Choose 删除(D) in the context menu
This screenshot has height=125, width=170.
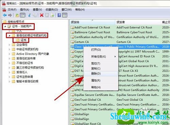(x=96, y=74)
